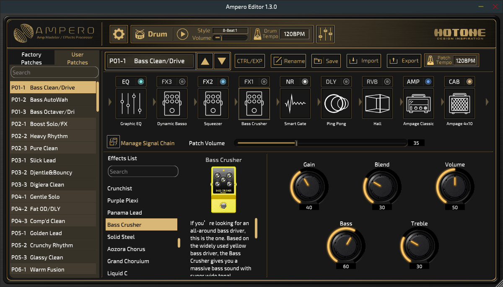
Task: Toggle the AMP module power
Action: tap(428, 82)
